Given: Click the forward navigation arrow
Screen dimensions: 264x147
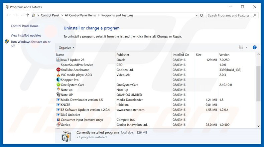Looking at the screenshot, I should (x=16, y=15).
